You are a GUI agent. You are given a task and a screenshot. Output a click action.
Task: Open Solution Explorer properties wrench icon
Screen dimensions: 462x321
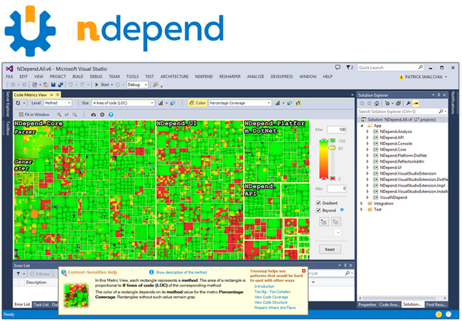tap(409, 104)
